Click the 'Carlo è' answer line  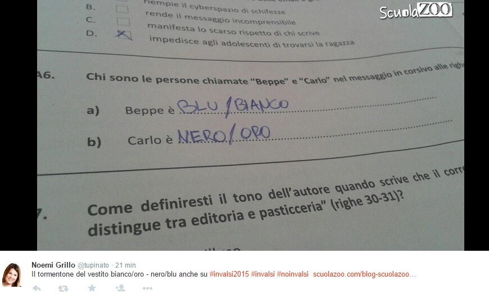(315, 133)
